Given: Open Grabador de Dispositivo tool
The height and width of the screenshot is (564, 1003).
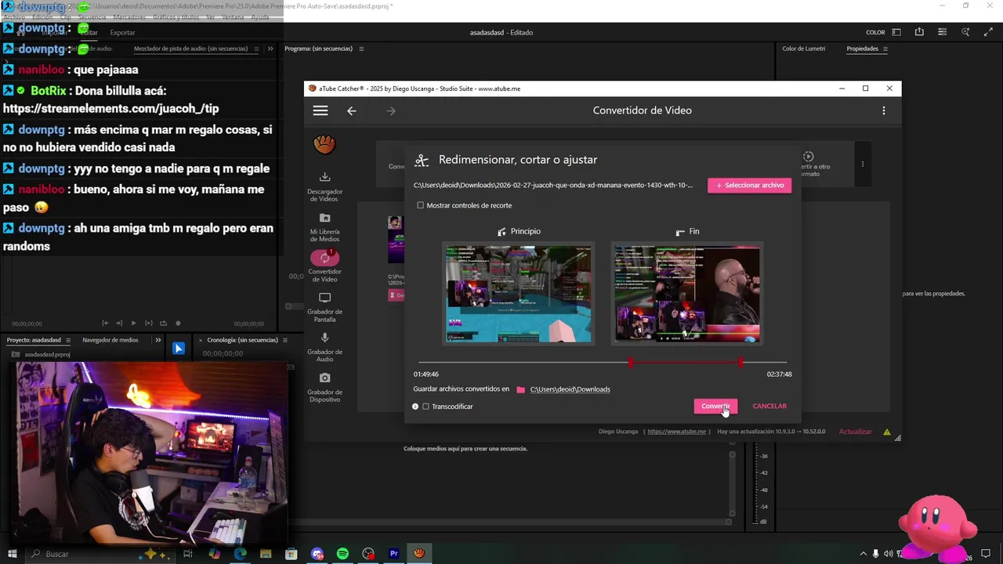Looking at the screenshot, I should (324, 387).
